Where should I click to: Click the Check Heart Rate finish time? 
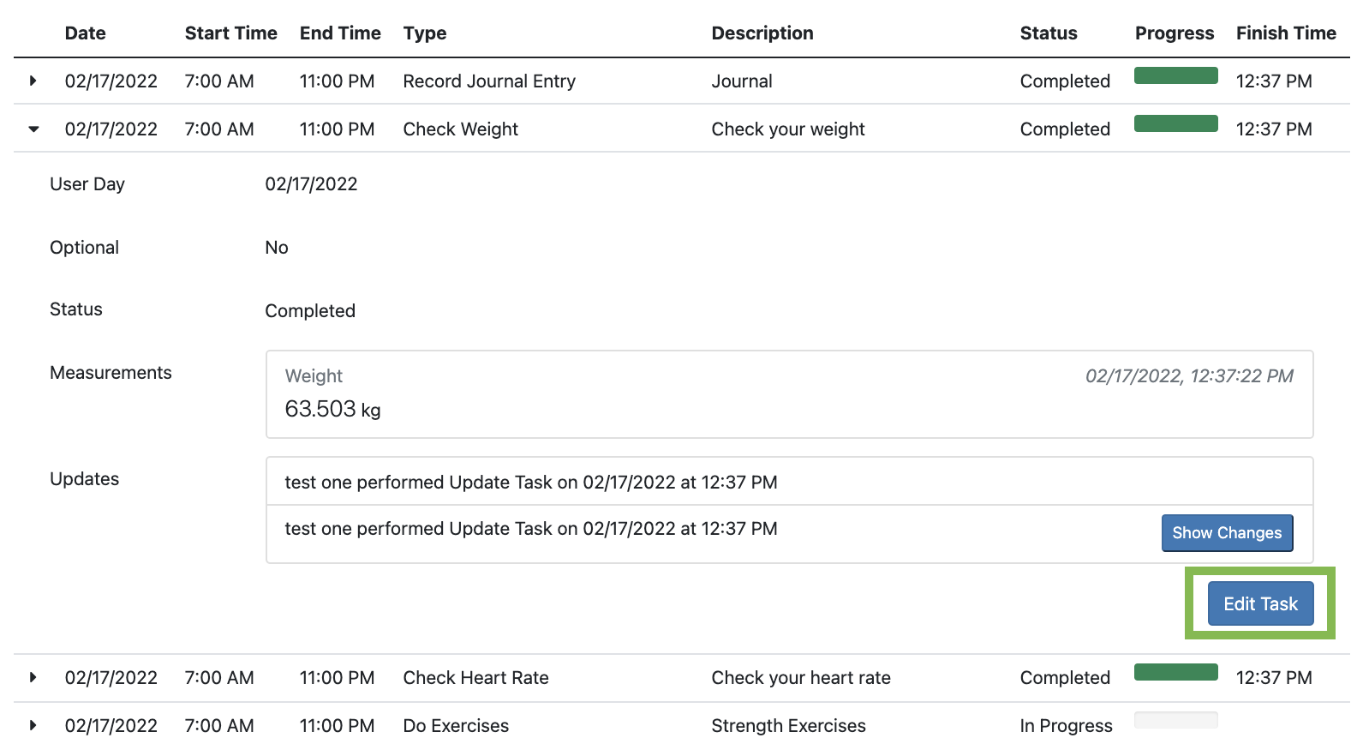[1274, 678]
